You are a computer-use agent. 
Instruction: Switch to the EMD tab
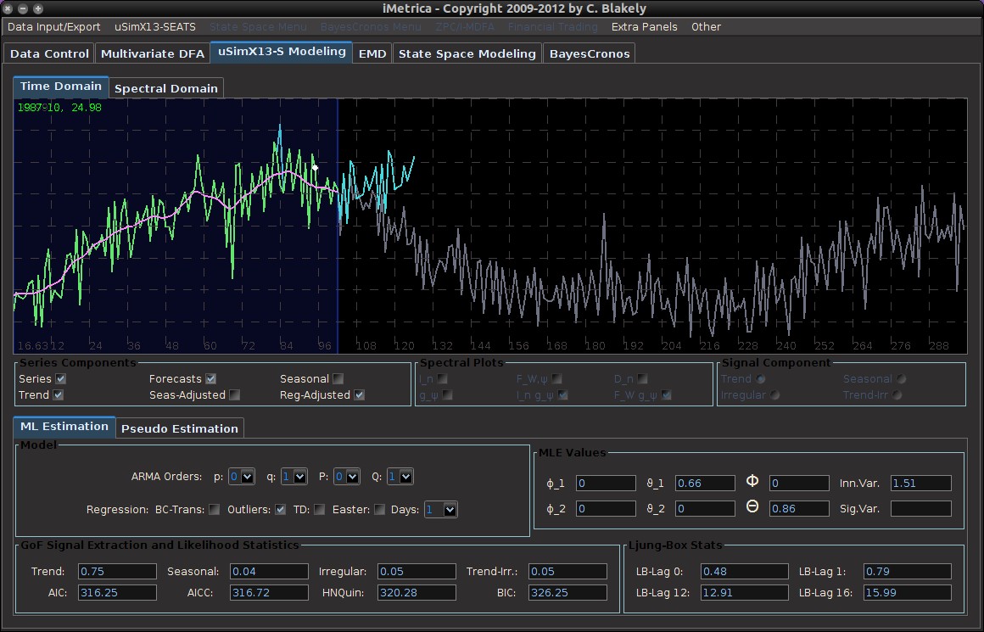(372, 53)
